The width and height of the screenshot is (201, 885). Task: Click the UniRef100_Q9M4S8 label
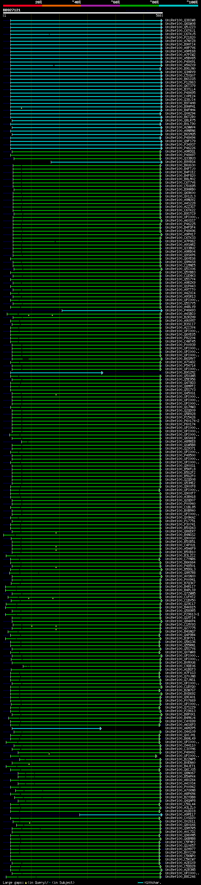click(x=180, y=262)
